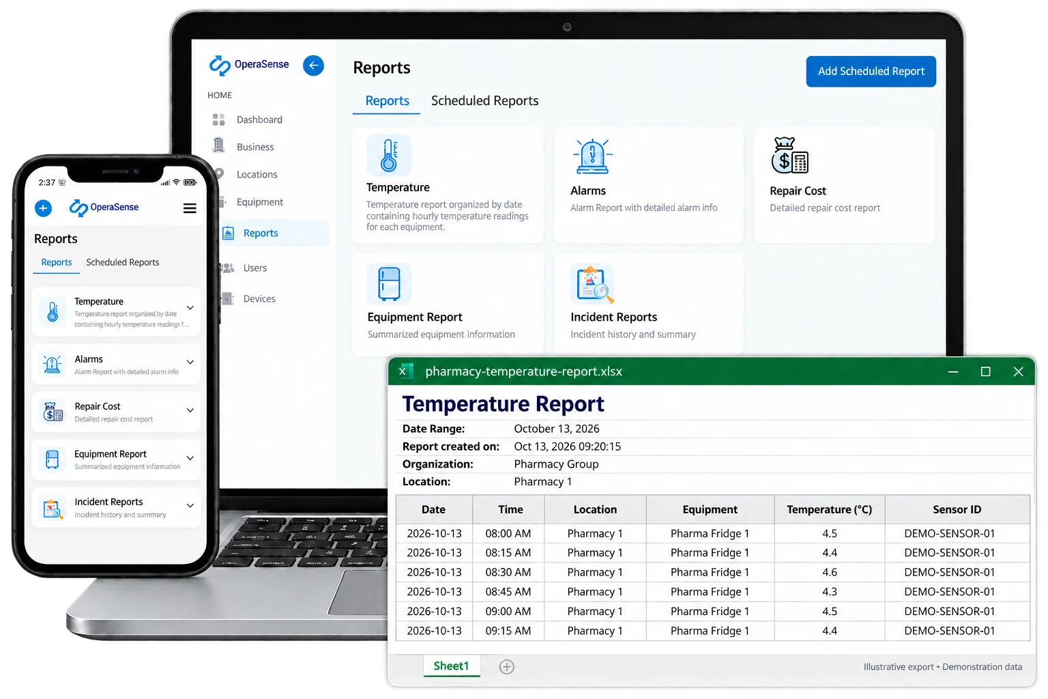
Task: Click the Temperature thermometer icon on the laptop card
Action: tap(389, 155)
